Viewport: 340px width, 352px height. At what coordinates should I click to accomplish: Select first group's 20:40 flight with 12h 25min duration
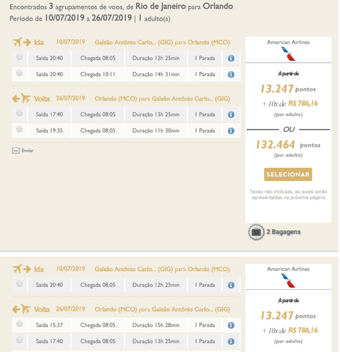pos(19,57)
